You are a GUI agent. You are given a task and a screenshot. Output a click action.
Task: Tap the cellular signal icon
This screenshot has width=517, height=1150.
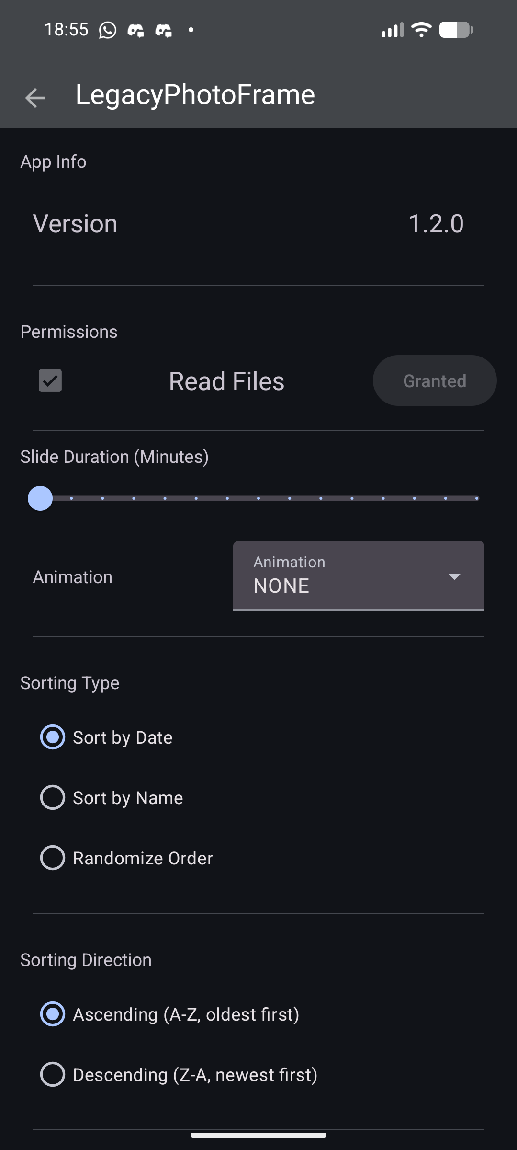393,30
